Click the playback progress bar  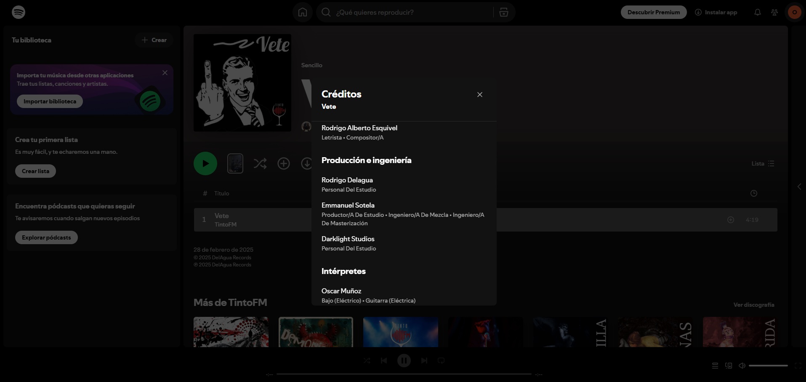[404, 374]
